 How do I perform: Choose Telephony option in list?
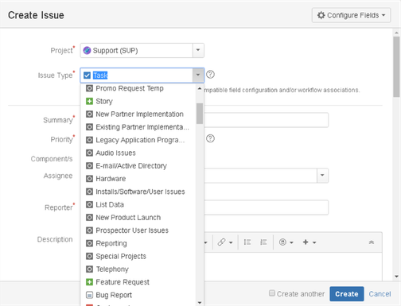pyautogui.click(x=138, y=269)
